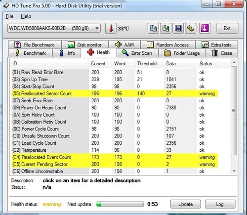This screenshot has height=215, width=247.
Task: Click the threshold value 140
Action: pos(141,93)
